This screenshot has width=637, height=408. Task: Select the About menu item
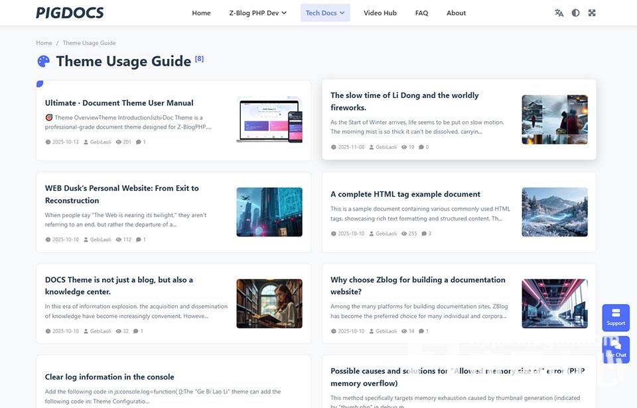(456, 13)
